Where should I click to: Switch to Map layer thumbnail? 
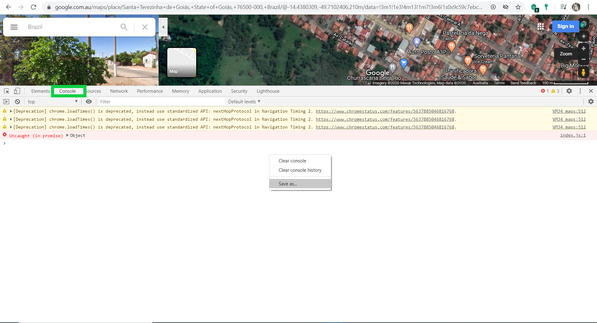click(182, 62)
